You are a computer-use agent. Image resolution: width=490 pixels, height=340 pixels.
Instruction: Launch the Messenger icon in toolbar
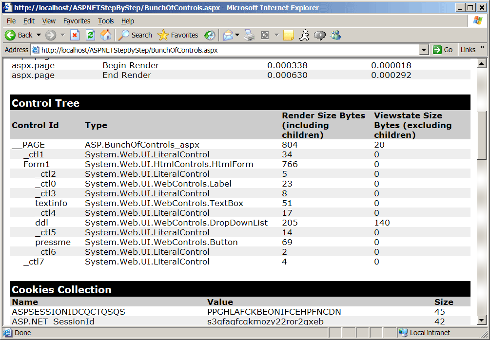tap(335, 35)
